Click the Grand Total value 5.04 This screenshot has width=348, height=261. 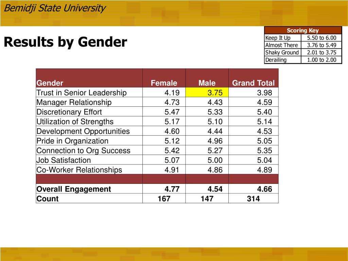(264, 160)
